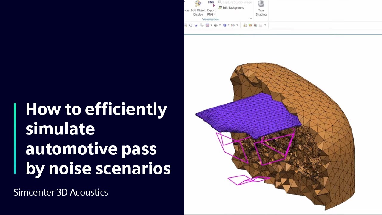Click the Simcenter 3D Acoustics subtitle text

coord(61,192)
